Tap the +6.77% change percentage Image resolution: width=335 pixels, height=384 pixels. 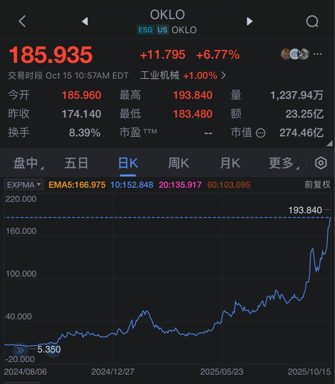click(218, 54)
